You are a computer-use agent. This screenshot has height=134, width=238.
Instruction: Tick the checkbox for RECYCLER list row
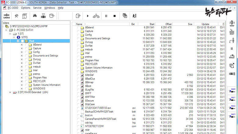(78, 64)
